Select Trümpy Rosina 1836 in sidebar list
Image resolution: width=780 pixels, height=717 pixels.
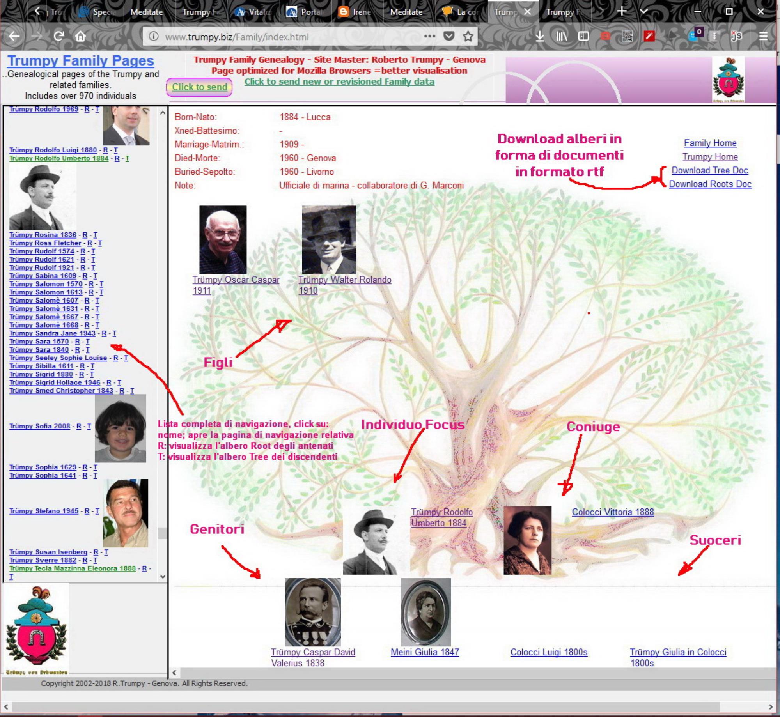pyautogui.click(x=43, y=235)
